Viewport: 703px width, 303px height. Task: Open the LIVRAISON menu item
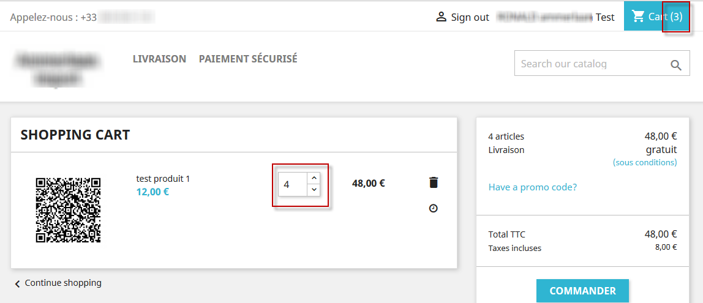pyautogui.click(x=159, y=59)
